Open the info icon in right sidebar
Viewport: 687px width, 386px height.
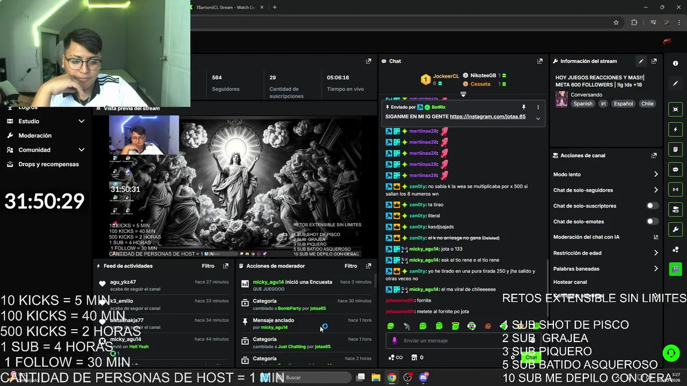(675, 63)
